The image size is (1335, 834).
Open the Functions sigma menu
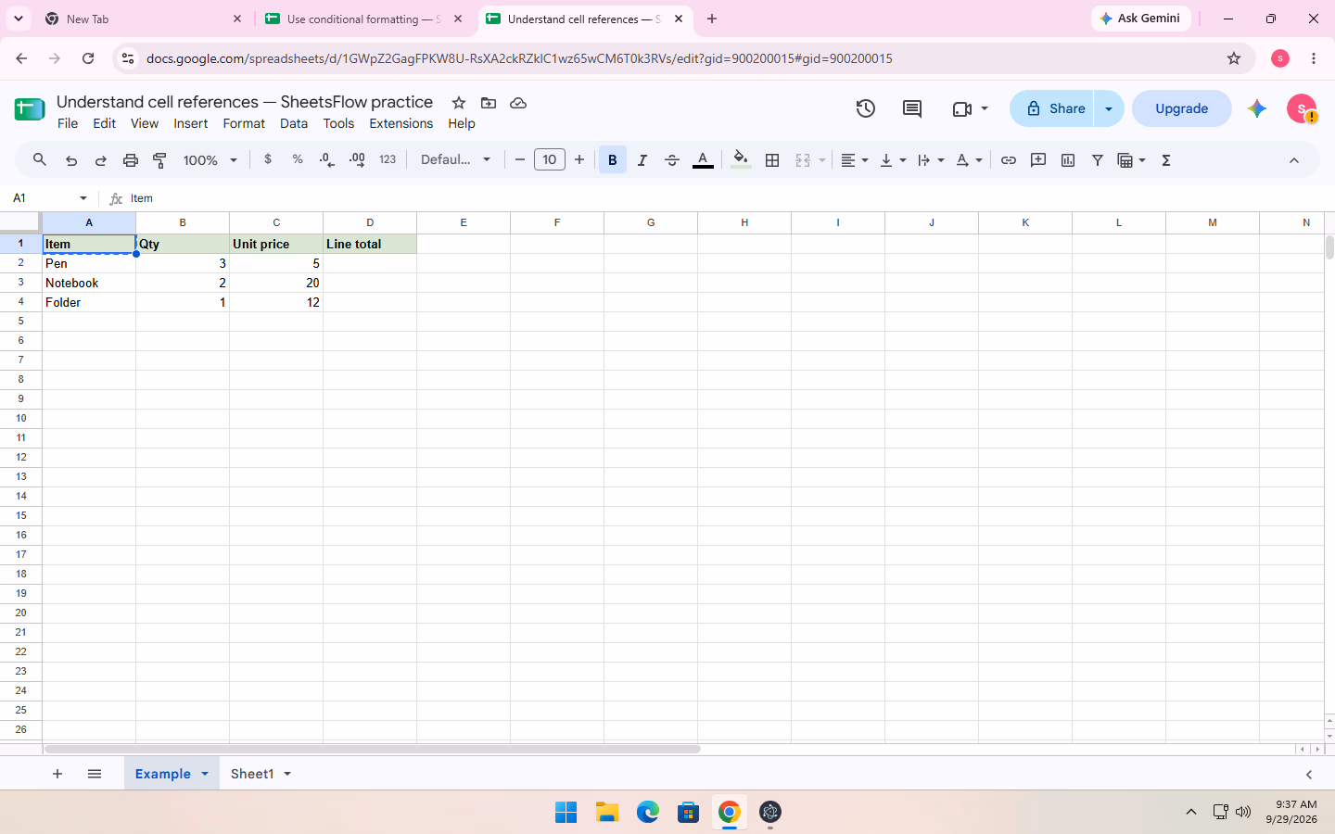click(1166, 160)
